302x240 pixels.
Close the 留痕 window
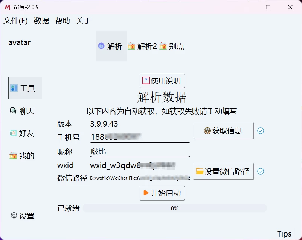coord(290,7)
